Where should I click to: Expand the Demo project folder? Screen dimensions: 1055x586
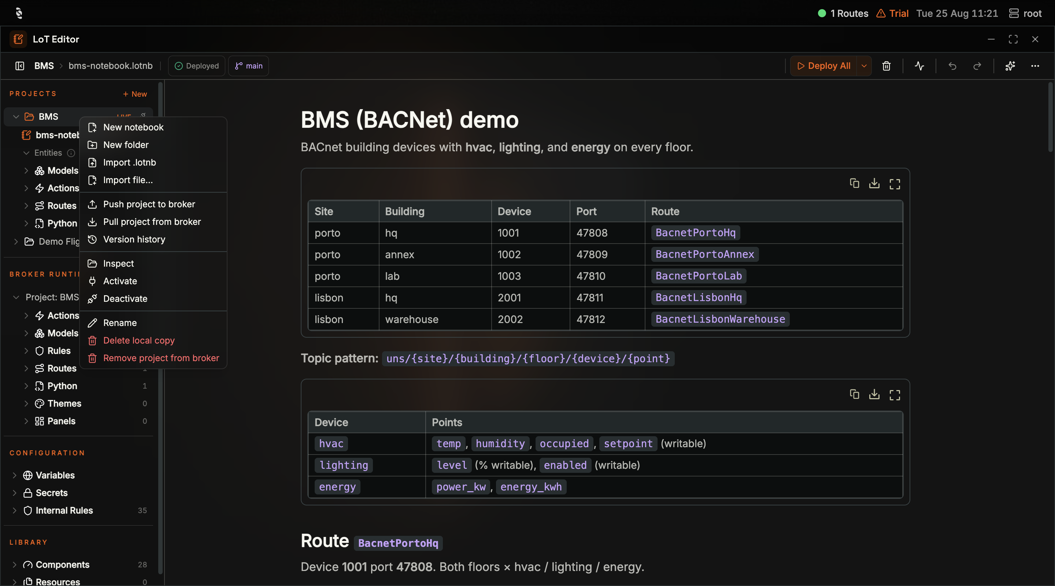click(16, 242)
